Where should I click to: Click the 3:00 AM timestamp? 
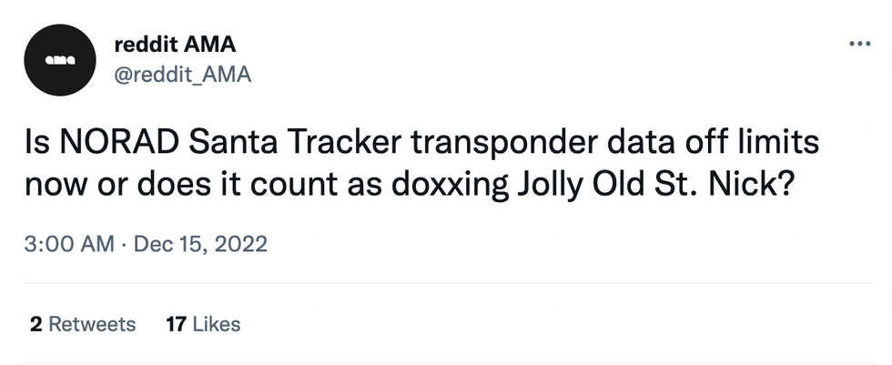click(x=70, y=244)
